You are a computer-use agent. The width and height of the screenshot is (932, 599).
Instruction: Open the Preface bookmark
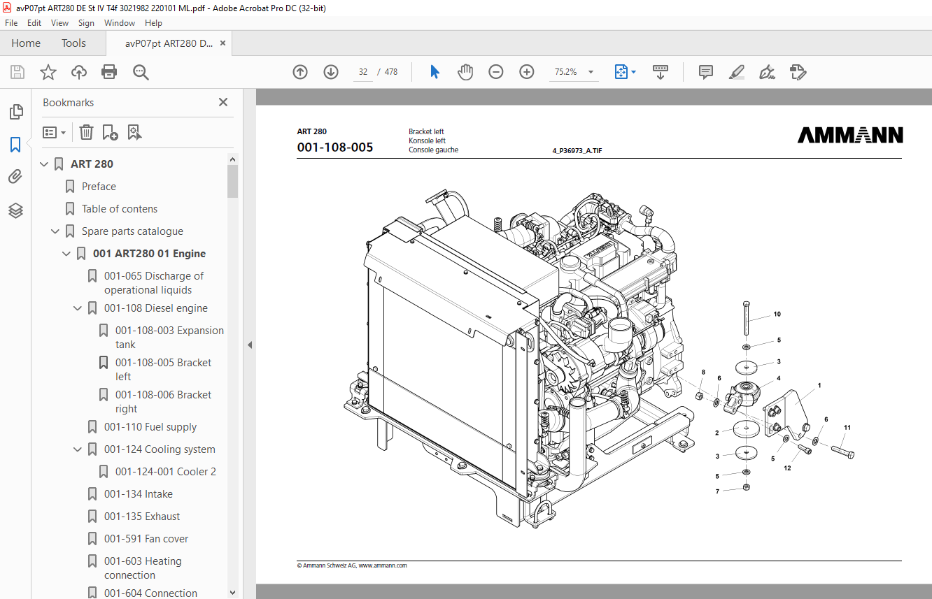99,187
